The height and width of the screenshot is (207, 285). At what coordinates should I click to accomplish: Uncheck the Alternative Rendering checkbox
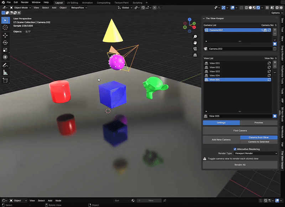[235, 149]
